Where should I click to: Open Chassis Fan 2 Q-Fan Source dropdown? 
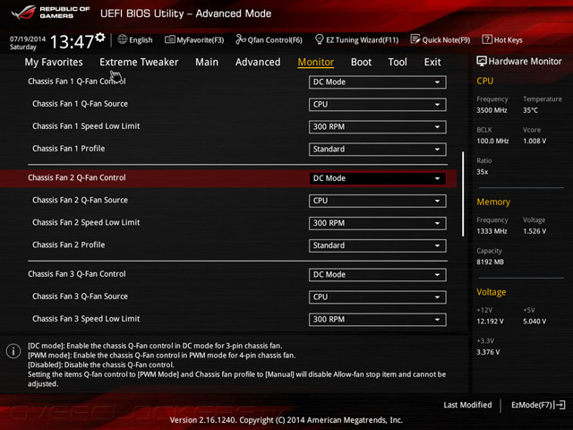[x=377, y=201]
